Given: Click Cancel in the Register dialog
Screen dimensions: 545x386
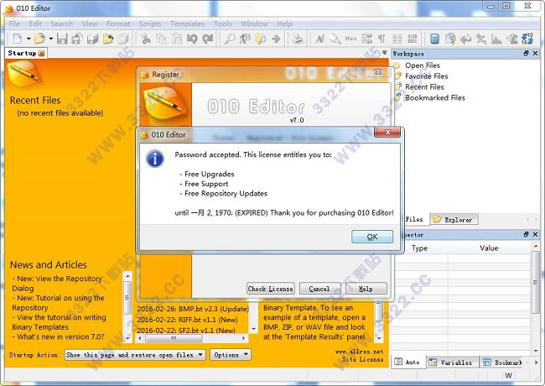Looking at the screenshot, I should tap(319, 289).
